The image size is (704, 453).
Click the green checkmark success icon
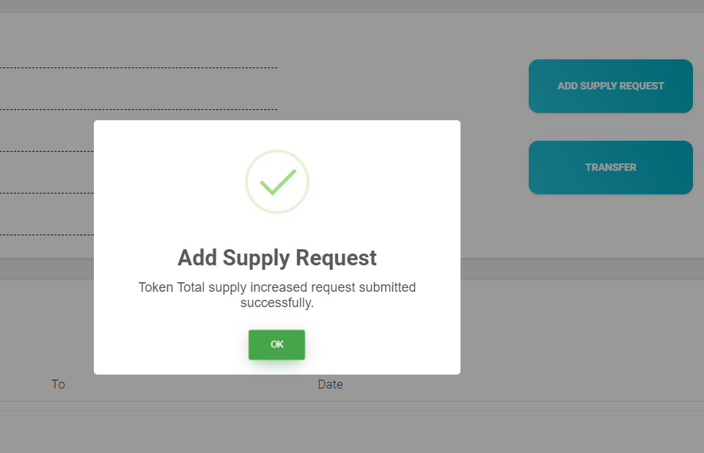click(276, 182)
